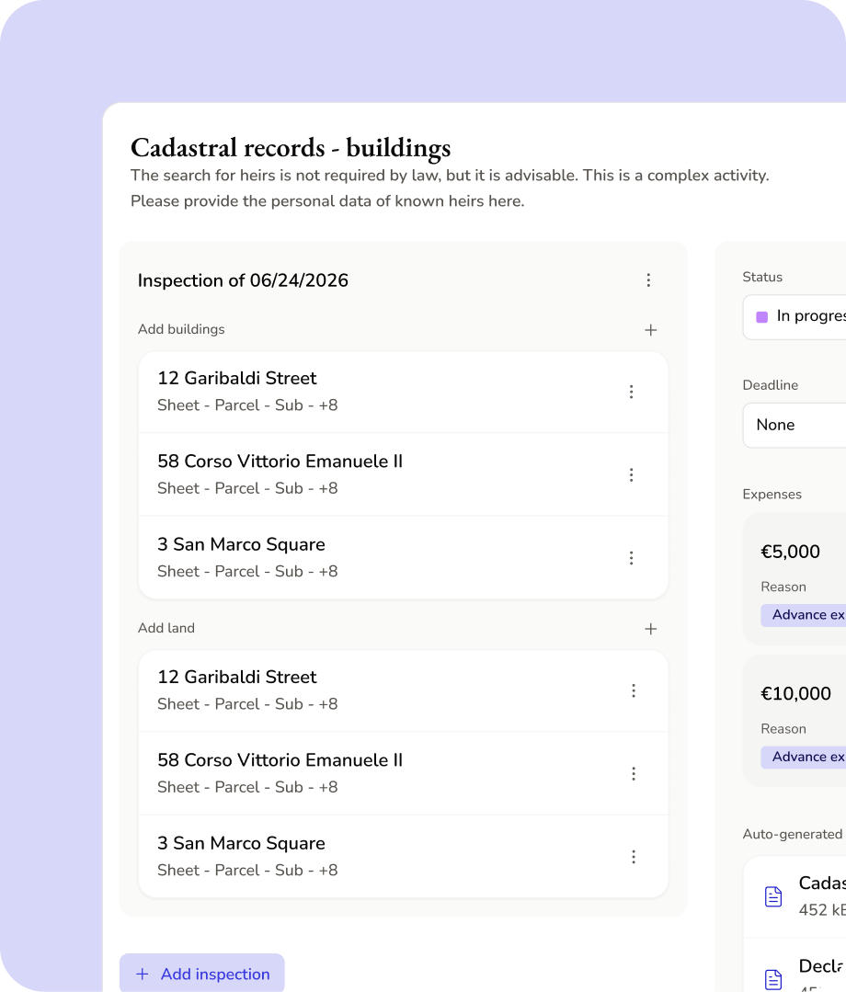Open three-dot menu for 12 Garibaldi Street land
The width and height of the screenshot is (846, 992).
[x=634, y=690]
